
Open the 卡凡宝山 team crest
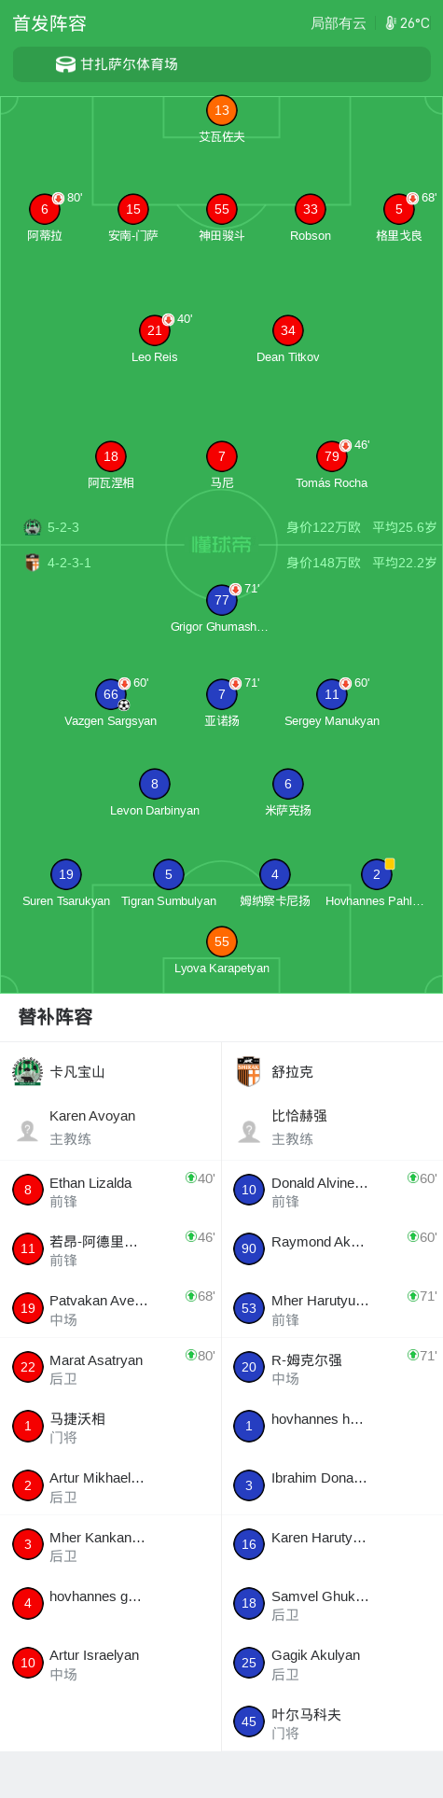tap(28, 1072)
